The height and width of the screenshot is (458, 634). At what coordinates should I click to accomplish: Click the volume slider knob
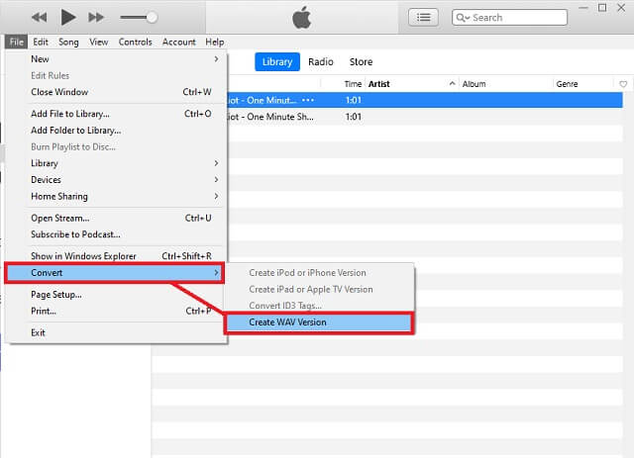152,18
